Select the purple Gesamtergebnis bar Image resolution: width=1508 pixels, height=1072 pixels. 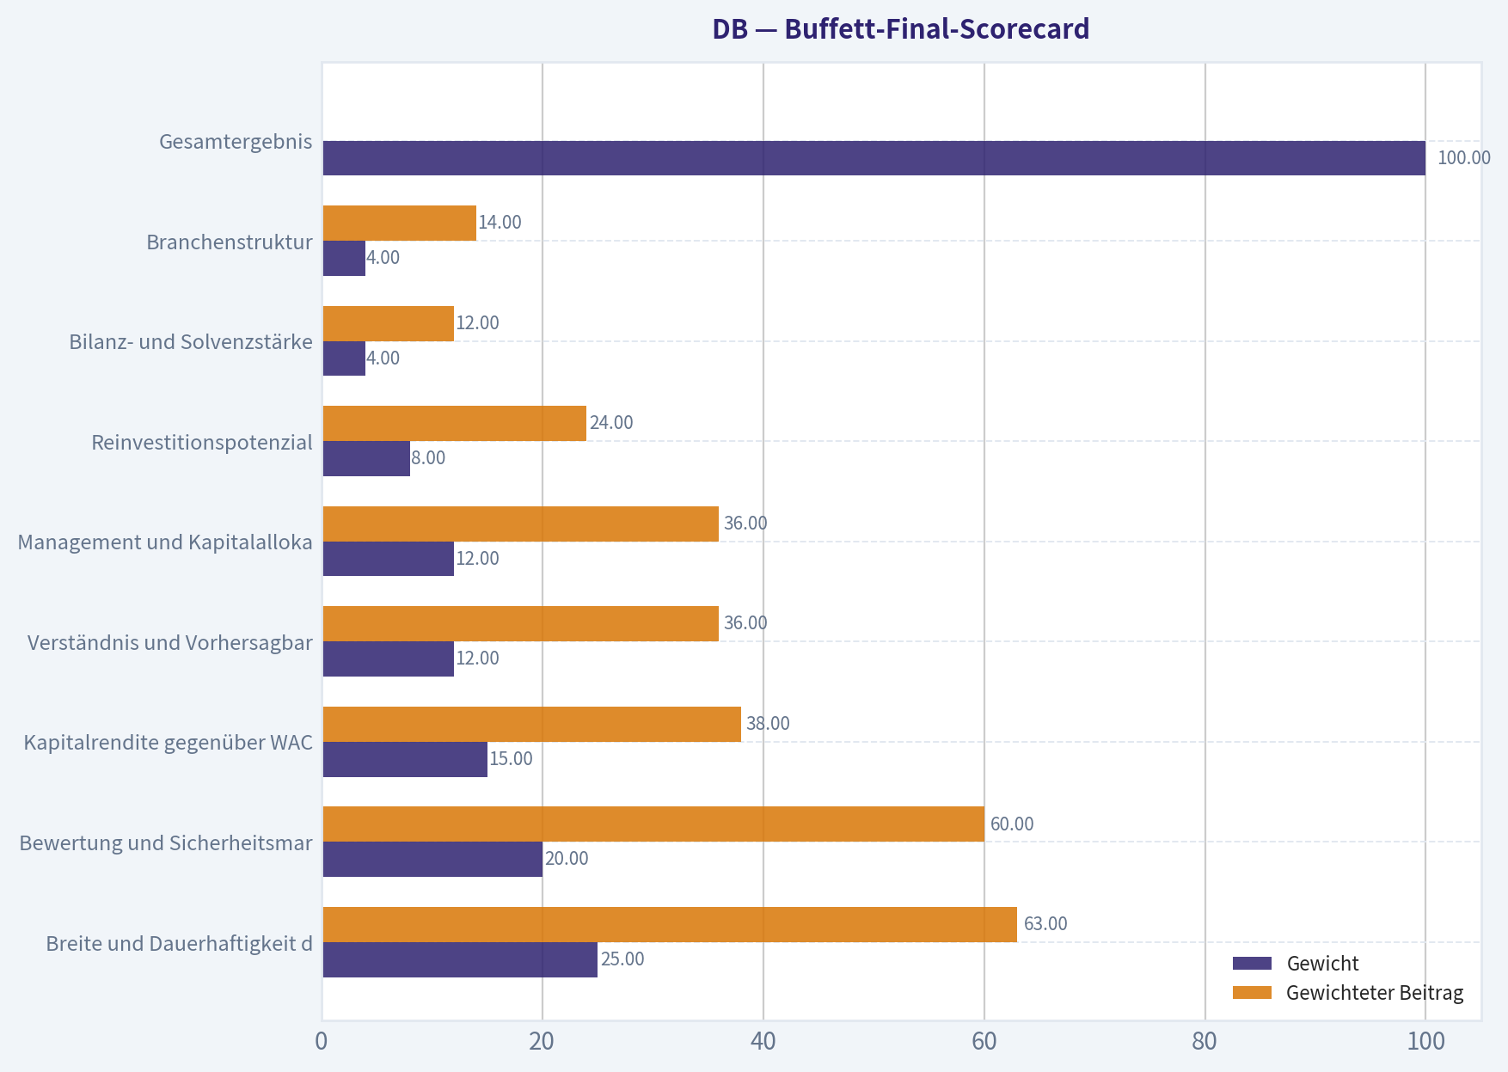[874, 158]
